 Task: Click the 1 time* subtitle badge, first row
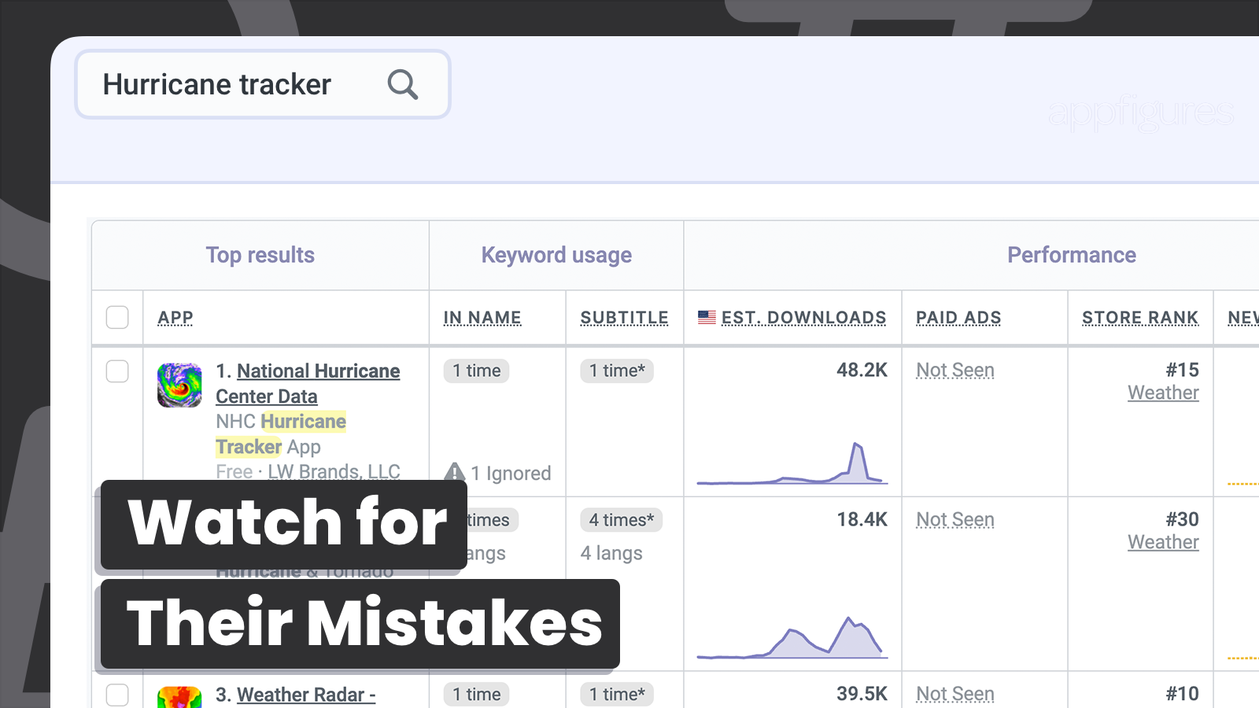pyautogui.click(x=617, y=371)
